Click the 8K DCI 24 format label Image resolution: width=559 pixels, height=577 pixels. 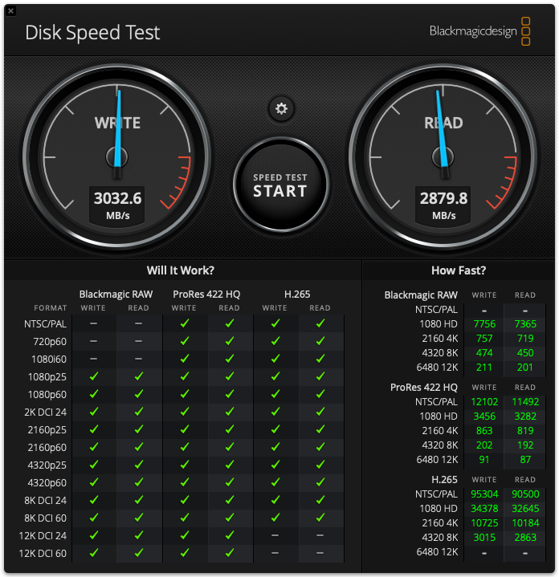tap(45, 501)
